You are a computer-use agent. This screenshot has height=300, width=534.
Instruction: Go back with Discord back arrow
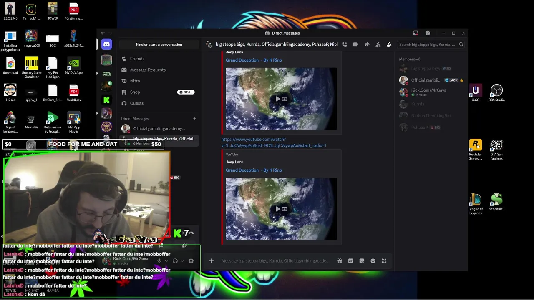(x=103, y=33)
